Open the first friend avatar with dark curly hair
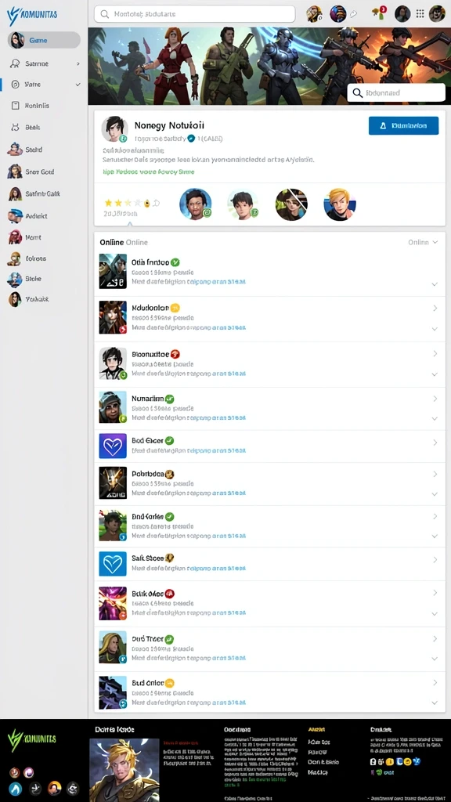Viewport: 451px width, 802px height. click(x=195, y=204)
